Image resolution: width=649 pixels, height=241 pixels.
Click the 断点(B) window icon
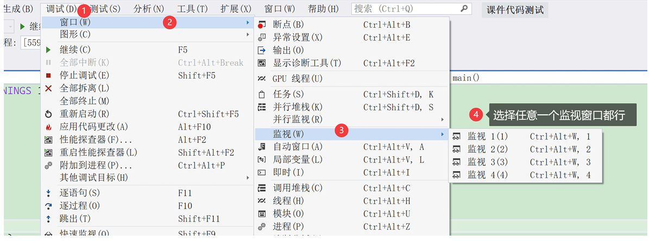click(x=261, y=25)
